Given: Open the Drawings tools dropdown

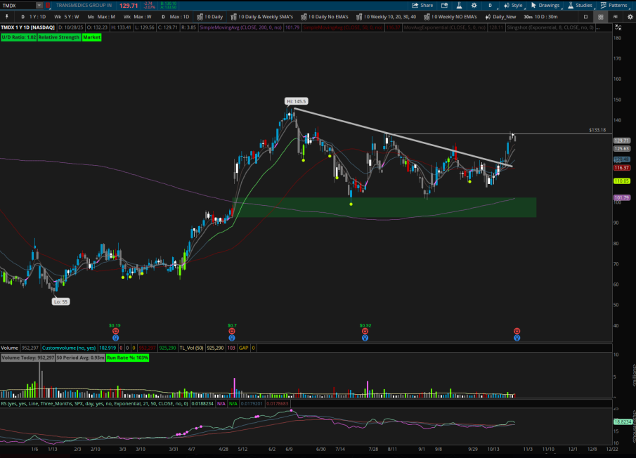Looking at the screenshot, I should [x=545, y=6].
